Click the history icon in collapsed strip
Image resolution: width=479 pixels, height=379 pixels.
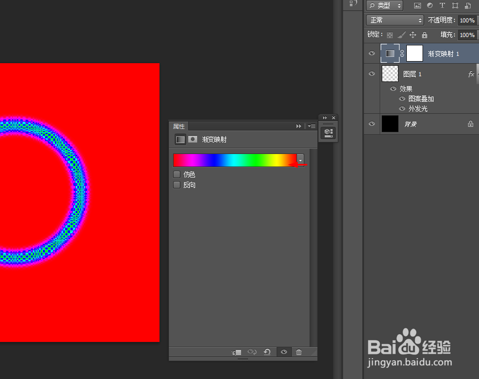(x=353, y=3)
